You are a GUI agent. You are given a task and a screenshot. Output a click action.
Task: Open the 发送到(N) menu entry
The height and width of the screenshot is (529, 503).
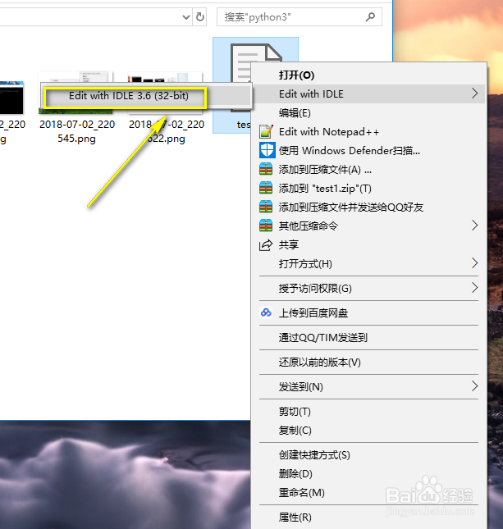[369, 386]
